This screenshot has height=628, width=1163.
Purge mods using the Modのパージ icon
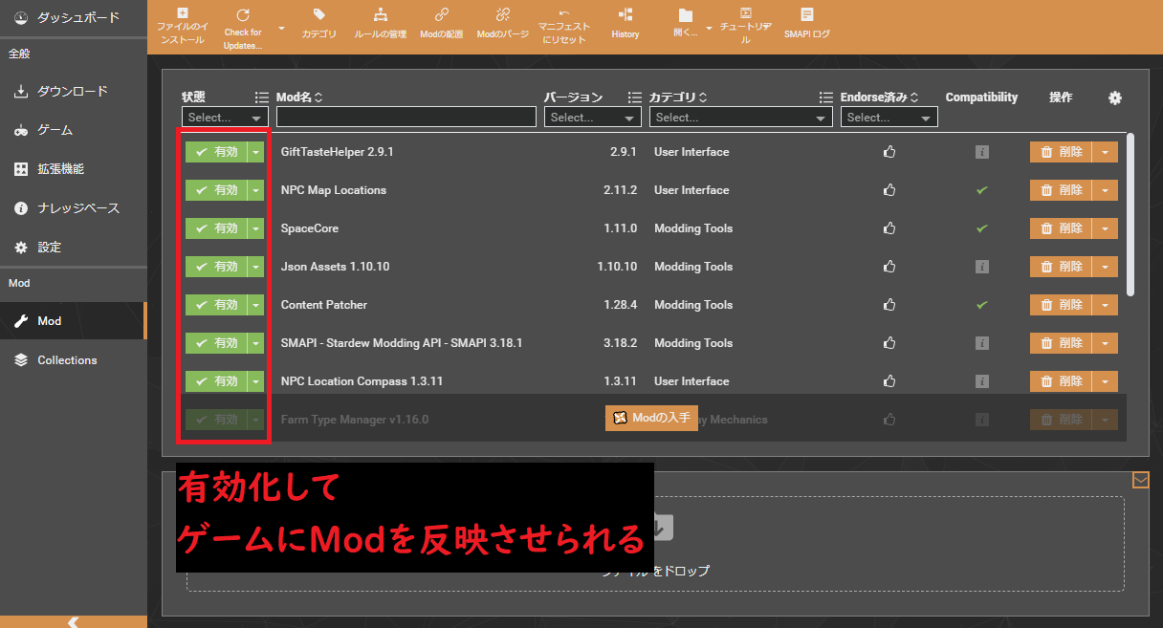(x=503, y=21)
